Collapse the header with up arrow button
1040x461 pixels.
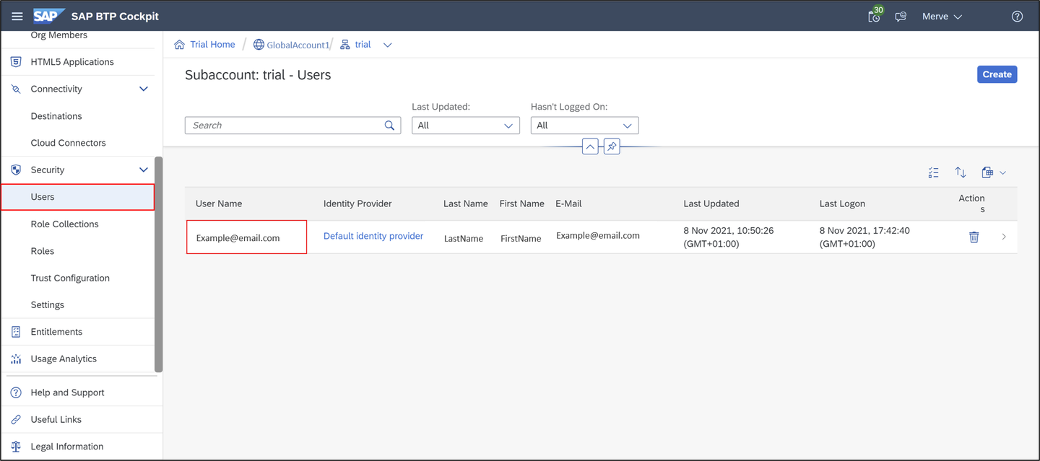[x=590, y=146]
